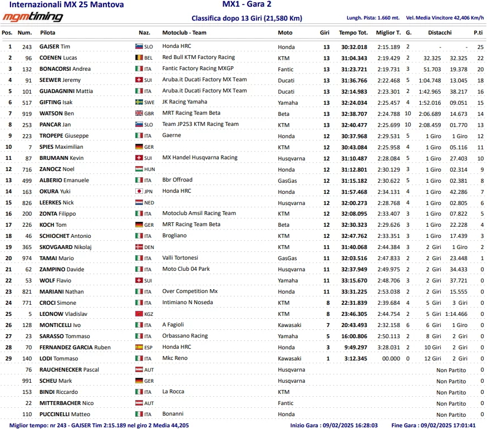Click Classifica dopo 13 Giri subtitle

point(247,18)
